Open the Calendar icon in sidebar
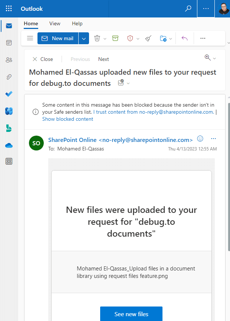This screenshot has width=230, height=321. (9, 43)
